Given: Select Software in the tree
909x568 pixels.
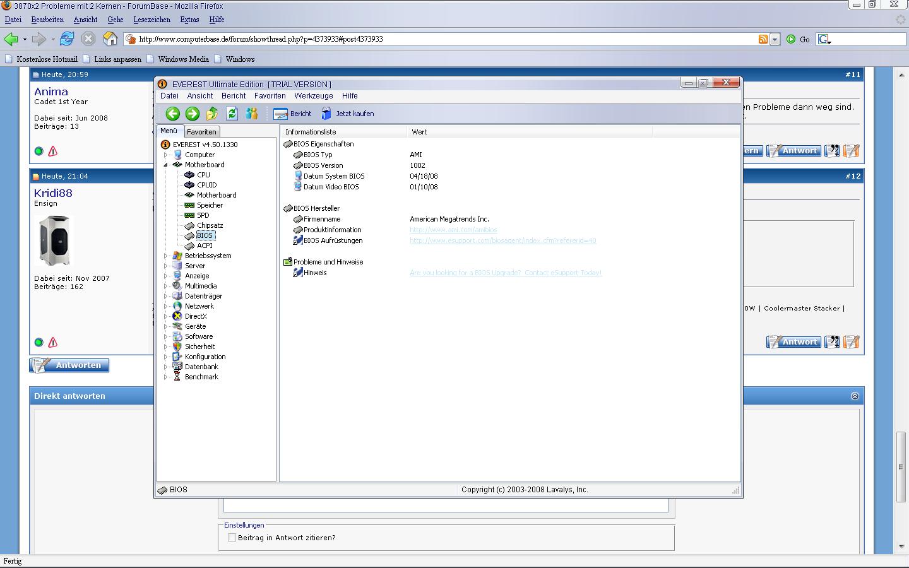Looking at the screenshot, I should pos(199,336).
